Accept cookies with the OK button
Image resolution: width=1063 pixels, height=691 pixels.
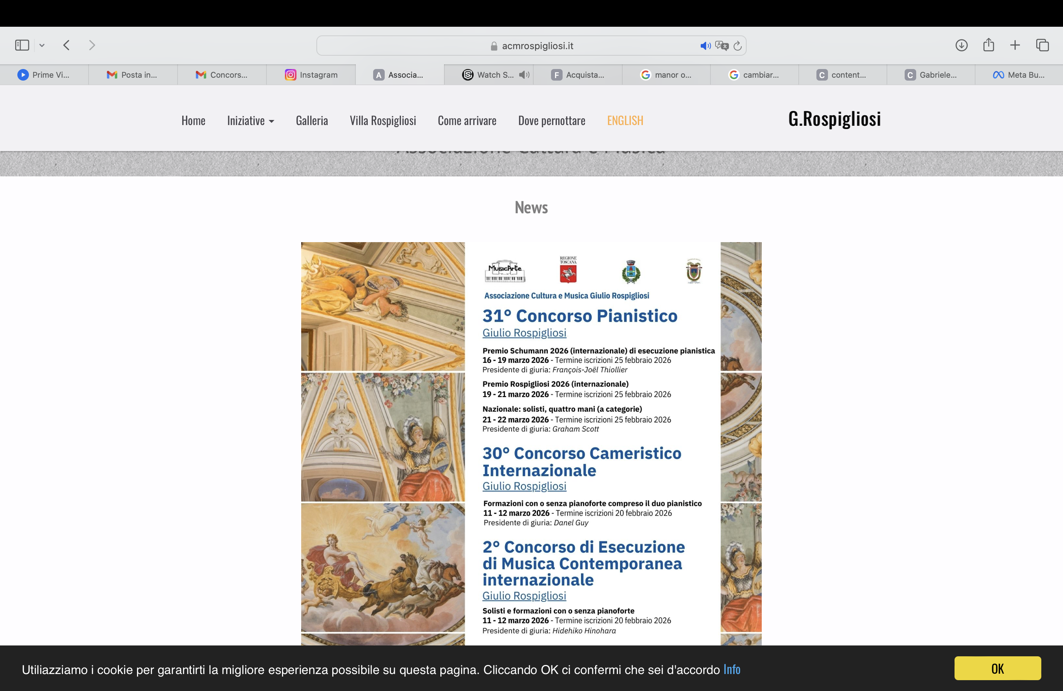click(x=997, y=668)
